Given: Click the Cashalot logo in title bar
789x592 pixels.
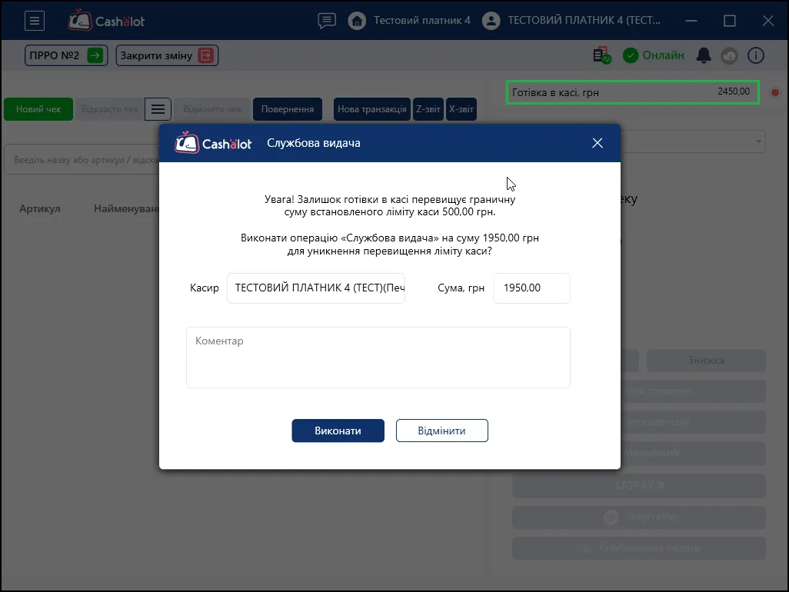Looking at the screenshot, I should coord(106,21).
